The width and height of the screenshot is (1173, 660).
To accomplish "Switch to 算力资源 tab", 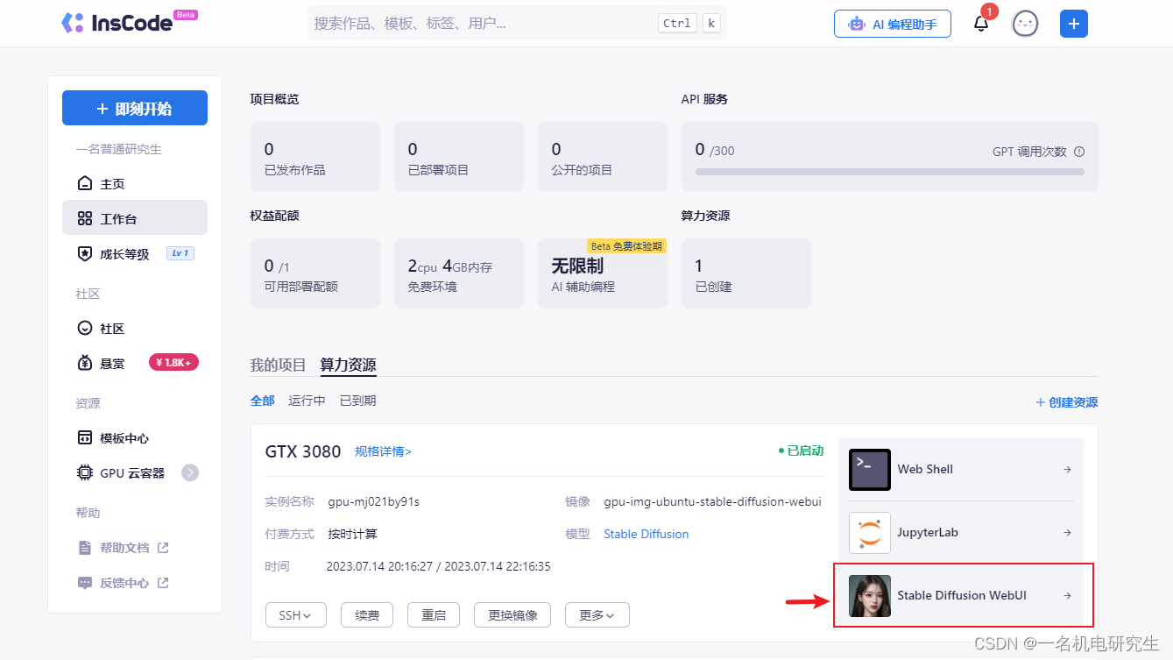I will coord(349,365).
